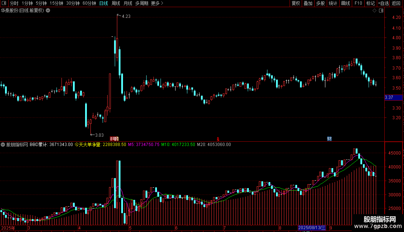Open the 多股 multi-stock button
Viewport: 404px width, 232px height.
coord(321,3)
